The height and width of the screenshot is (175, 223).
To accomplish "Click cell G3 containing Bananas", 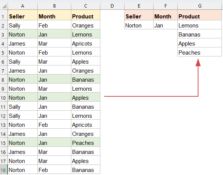I will pos(200,35).
